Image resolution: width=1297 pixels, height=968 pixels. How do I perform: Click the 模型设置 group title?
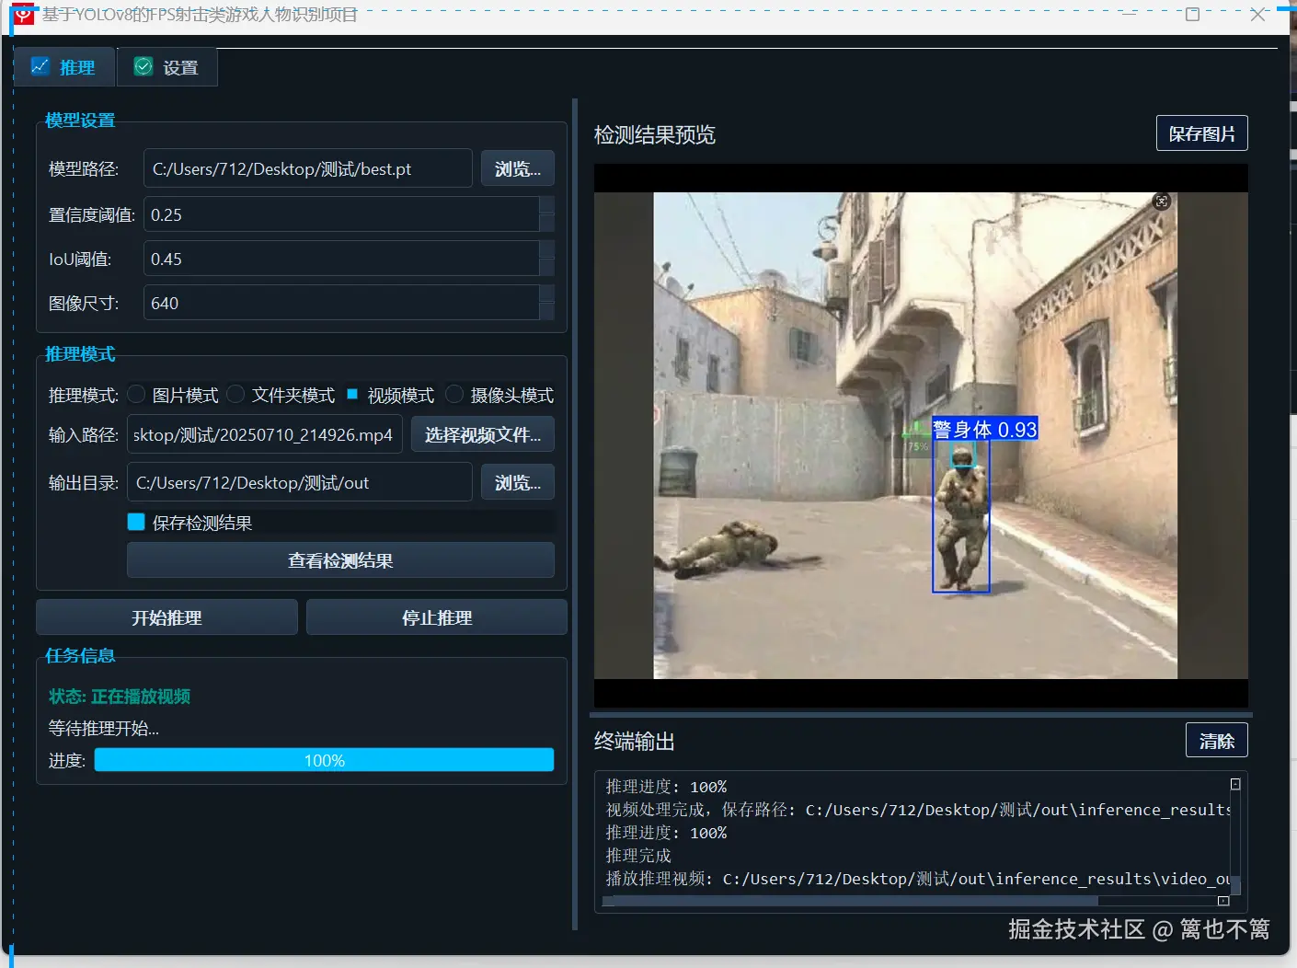click(x=80, y=121)
